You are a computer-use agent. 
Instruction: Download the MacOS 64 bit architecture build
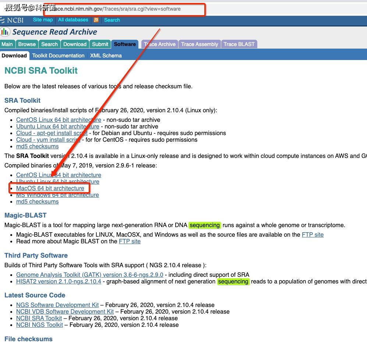[x=50, y=188]
